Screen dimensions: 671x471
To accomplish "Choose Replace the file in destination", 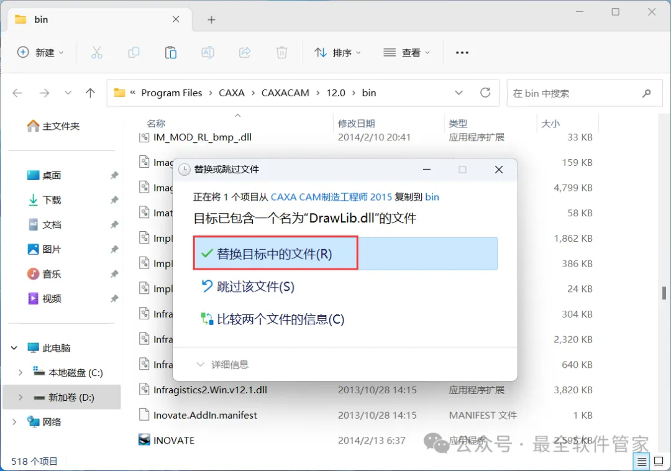I will tap(345, 254).
